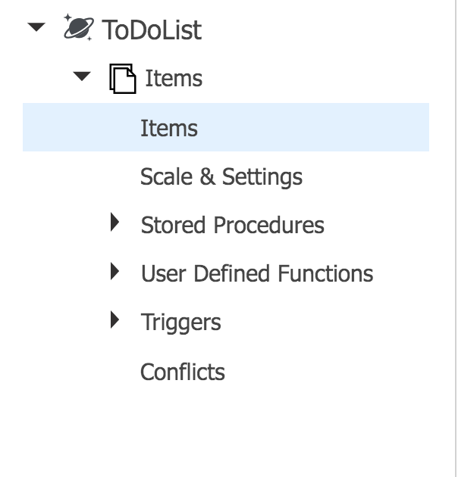Select the ToDoList database label
The height and width of the screenshot is (477, 458).
(152, 30)
